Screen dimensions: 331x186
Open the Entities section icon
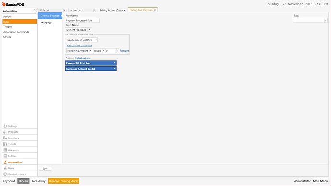(5, 156)
